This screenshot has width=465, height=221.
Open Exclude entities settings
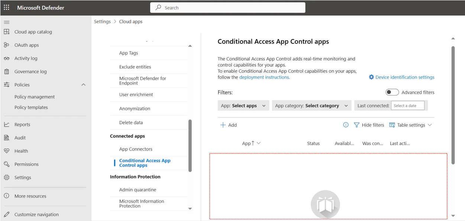[x=135, y=67]
